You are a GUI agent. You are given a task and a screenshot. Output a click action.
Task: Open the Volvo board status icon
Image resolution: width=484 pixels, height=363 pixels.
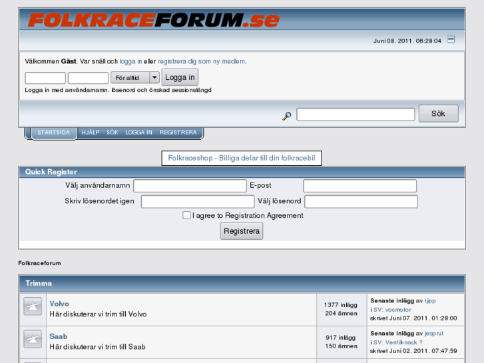pos(33,306)
